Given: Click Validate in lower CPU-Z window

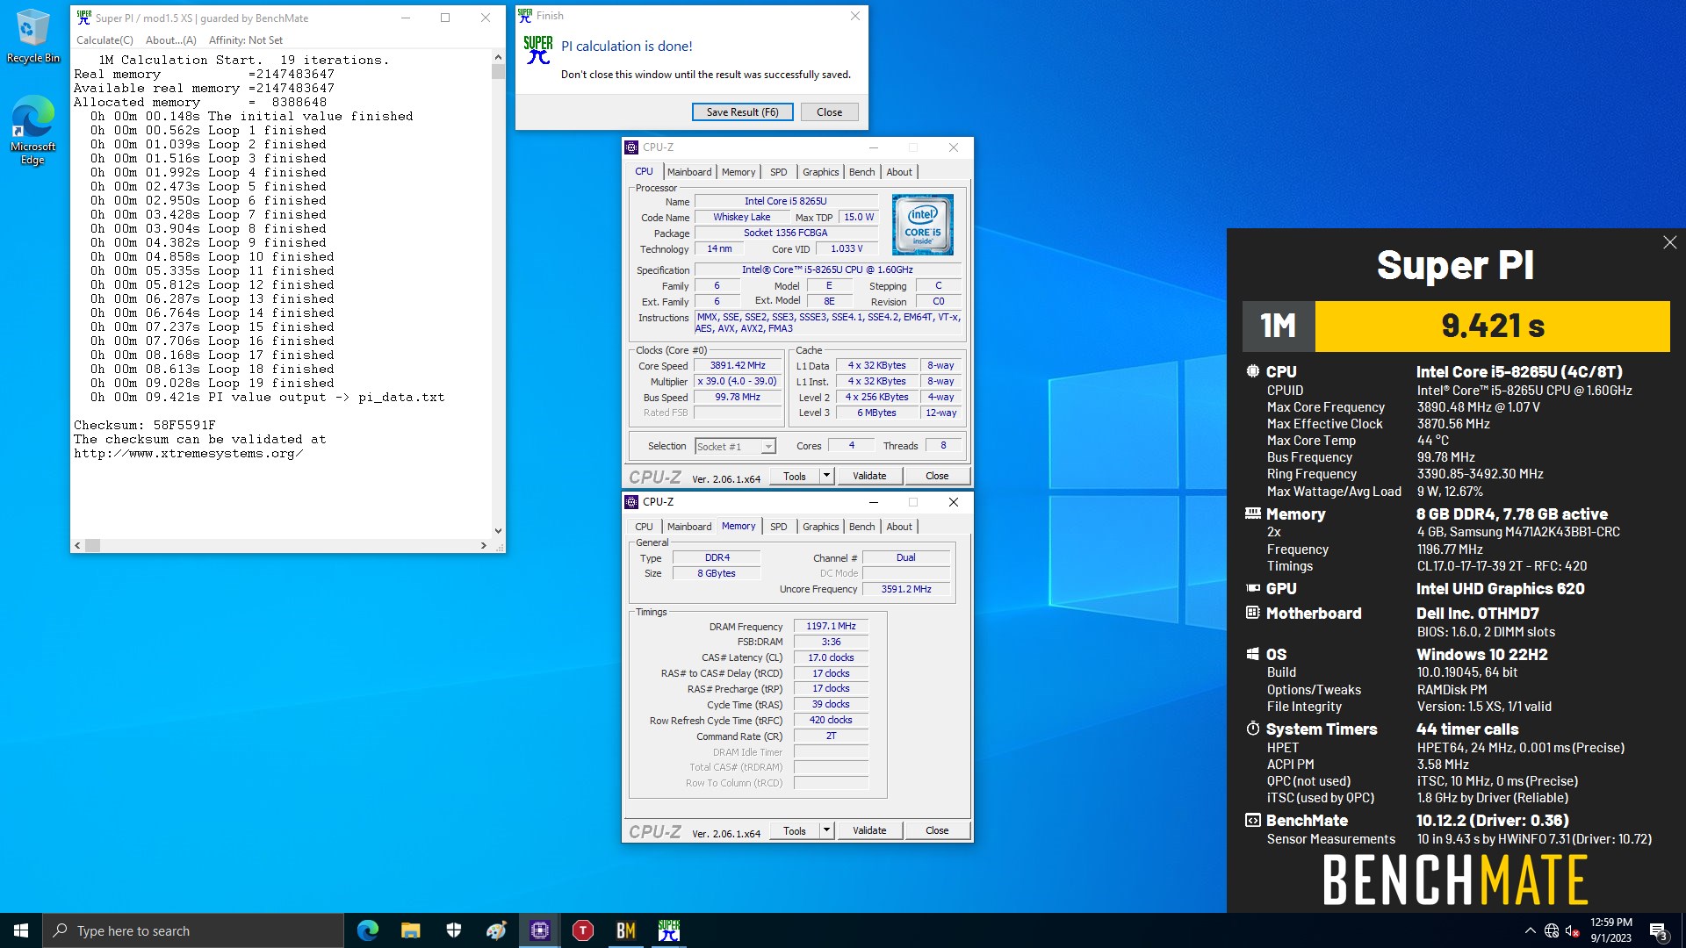Looking at the screenshot, I should [869, 831].
